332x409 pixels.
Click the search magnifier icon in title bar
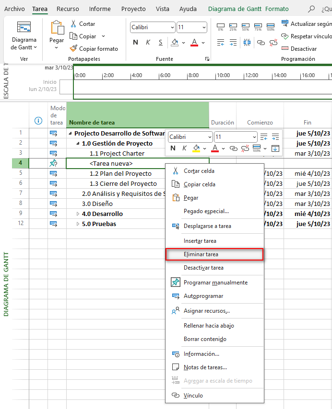pyautogui.click(x=312, y=9)
